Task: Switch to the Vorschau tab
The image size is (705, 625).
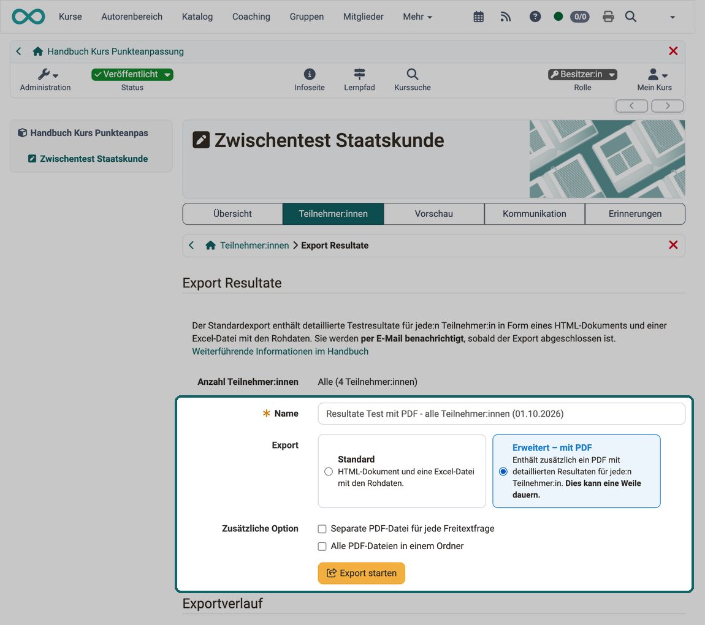Action: pyautogui.click(x=434, y=214)
